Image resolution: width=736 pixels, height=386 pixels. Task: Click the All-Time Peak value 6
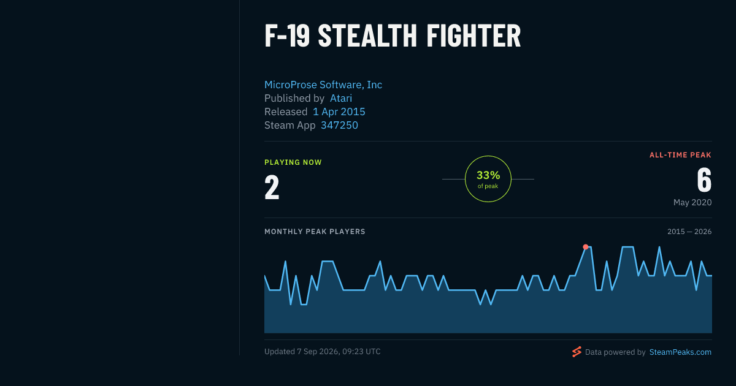tap(704, 180)
